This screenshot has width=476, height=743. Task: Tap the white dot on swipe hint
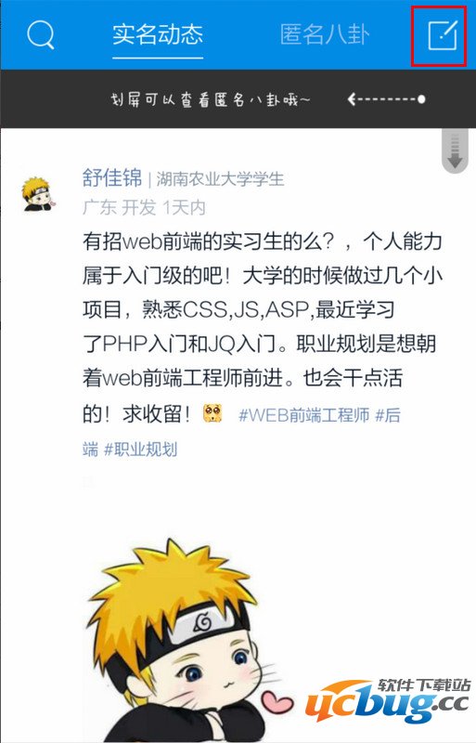[x=421, y=99]
